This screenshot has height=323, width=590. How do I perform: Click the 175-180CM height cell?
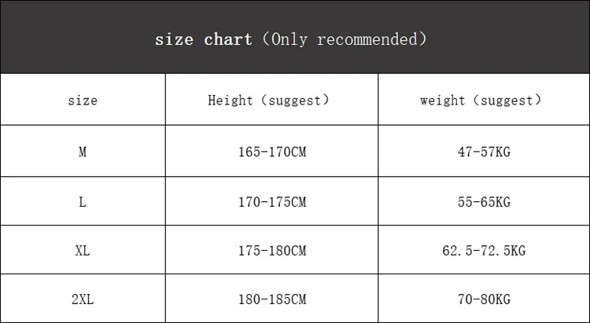[x=271, y=251]
